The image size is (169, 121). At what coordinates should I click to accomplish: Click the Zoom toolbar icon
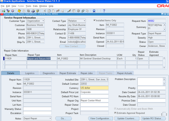click(x=74, y=11)
